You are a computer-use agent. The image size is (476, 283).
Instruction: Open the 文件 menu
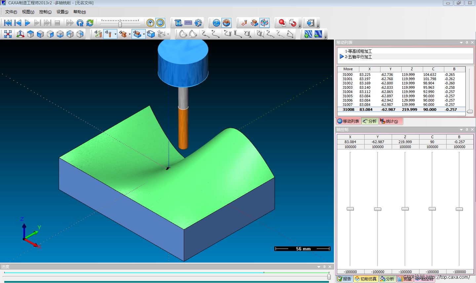coord(11,12)
